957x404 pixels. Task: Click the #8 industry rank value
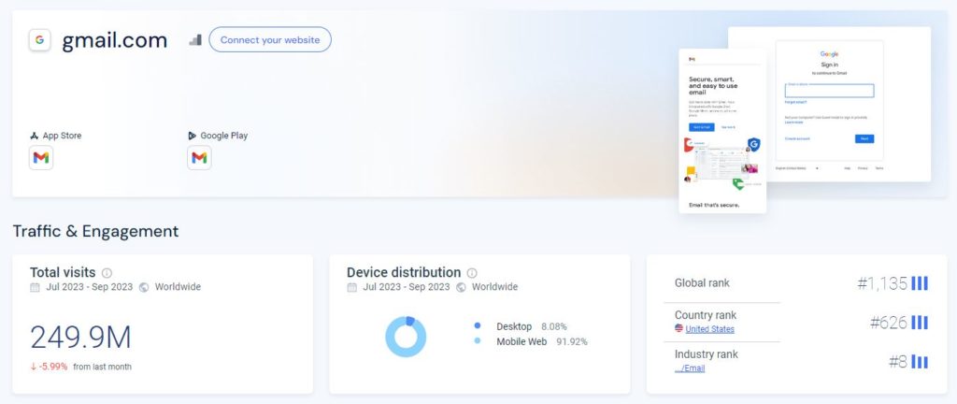point(898,362)
